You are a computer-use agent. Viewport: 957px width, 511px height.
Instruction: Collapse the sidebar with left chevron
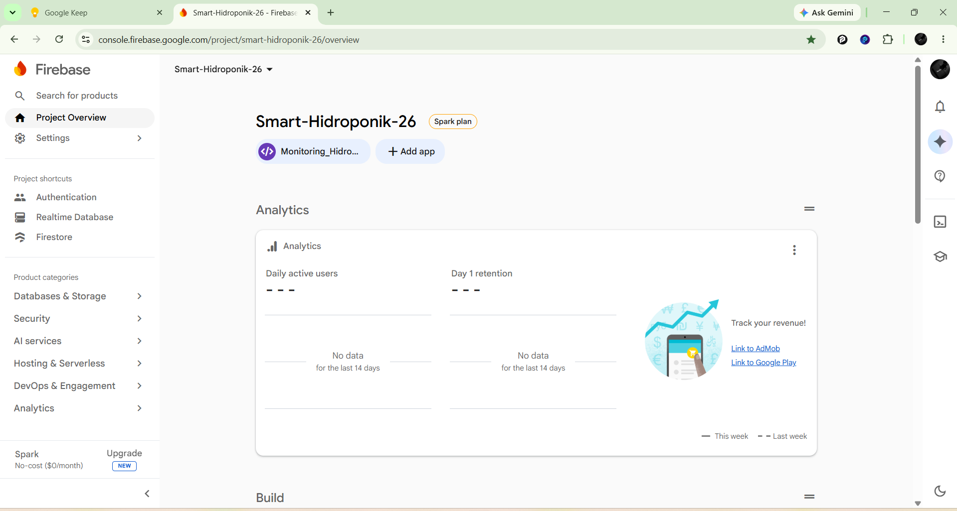[x=147, y=494]
